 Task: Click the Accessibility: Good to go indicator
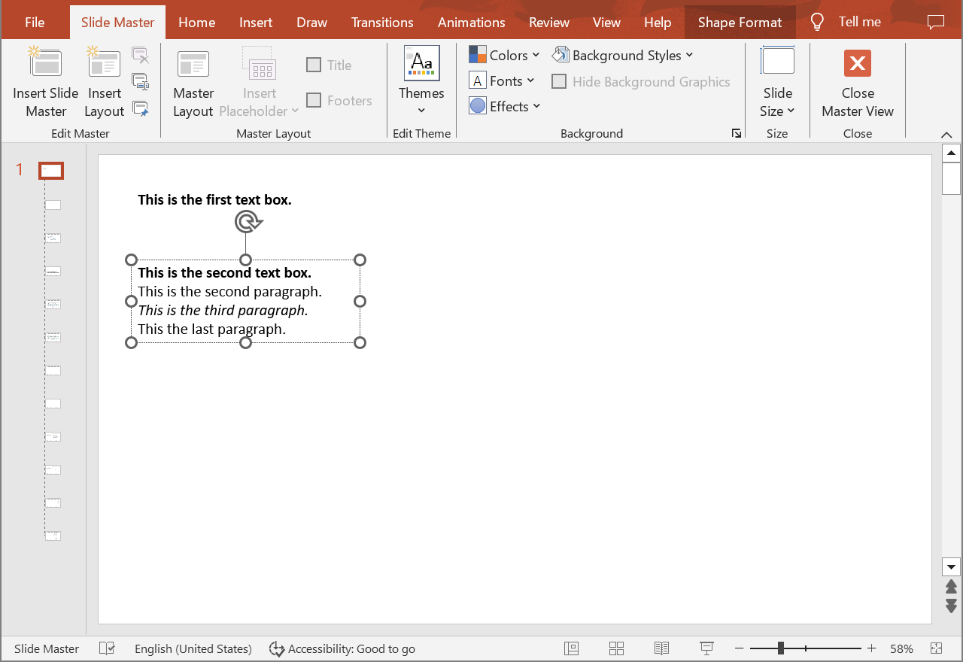[342, 648]
